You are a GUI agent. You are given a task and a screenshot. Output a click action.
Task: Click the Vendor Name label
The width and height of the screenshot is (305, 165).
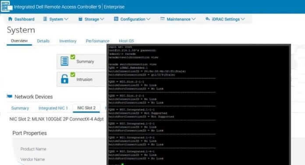[x=33, y=159]
